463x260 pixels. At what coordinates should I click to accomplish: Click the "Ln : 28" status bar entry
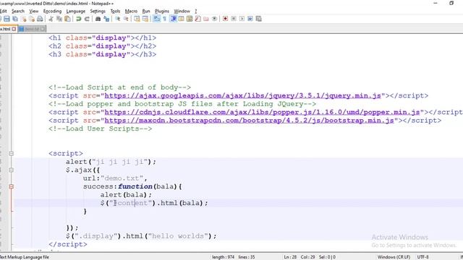click(x=290, y=257)
